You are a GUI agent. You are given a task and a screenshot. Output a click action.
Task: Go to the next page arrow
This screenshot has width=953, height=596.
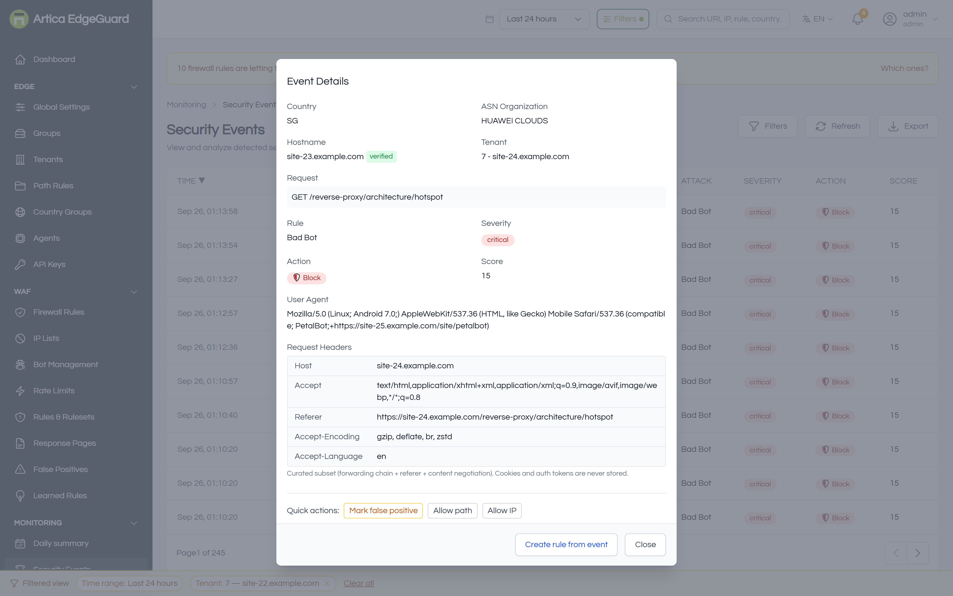pyautogui.click(x=918, y=553)
